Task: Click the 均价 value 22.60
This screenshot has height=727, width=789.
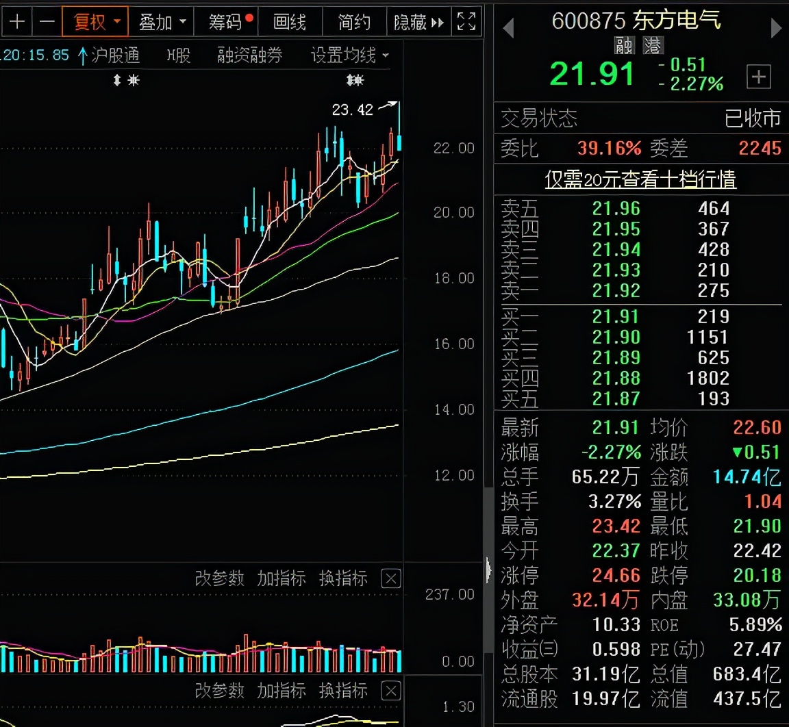Action: pyautogui.click(x=757, y=427)
